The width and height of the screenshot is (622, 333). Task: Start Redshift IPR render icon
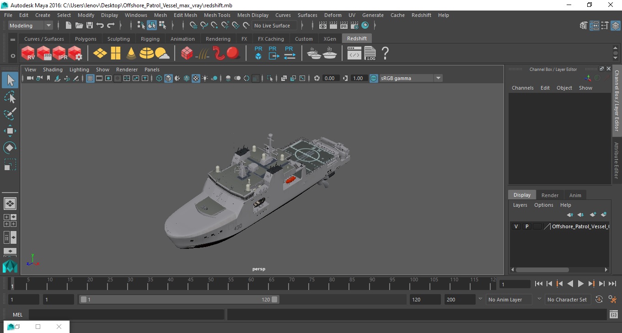point(59,54)
